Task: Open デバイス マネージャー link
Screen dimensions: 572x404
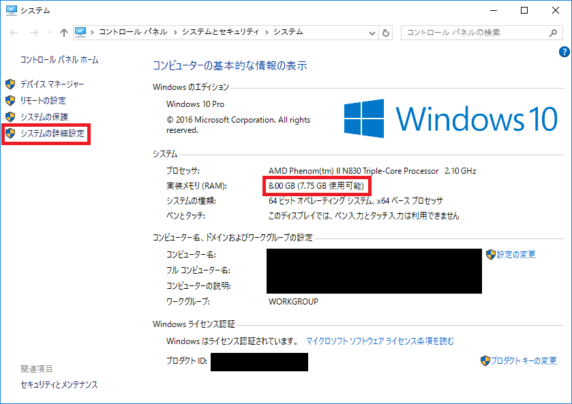Action: (52, 84)
